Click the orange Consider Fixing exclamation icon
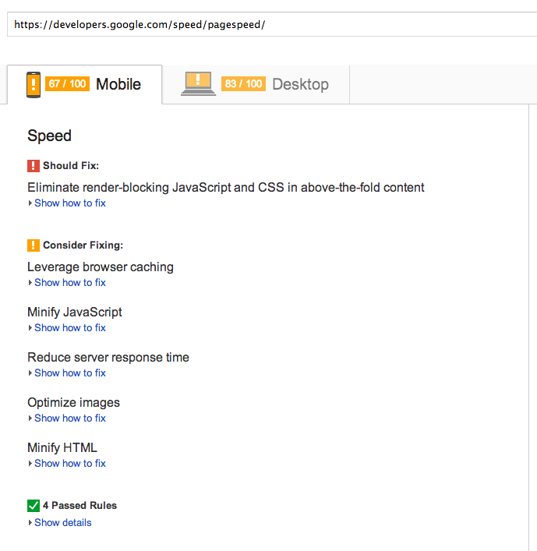 tap(34, 245)
